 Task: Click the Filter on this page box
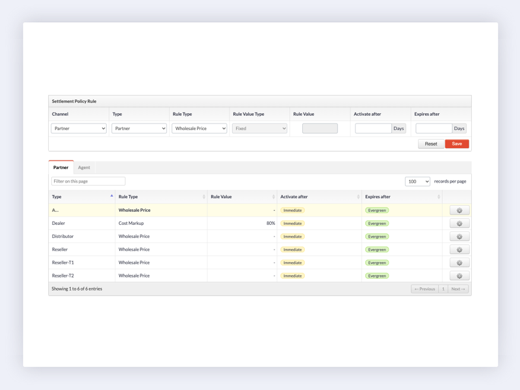pyautogui.click(x=88, y=181)
